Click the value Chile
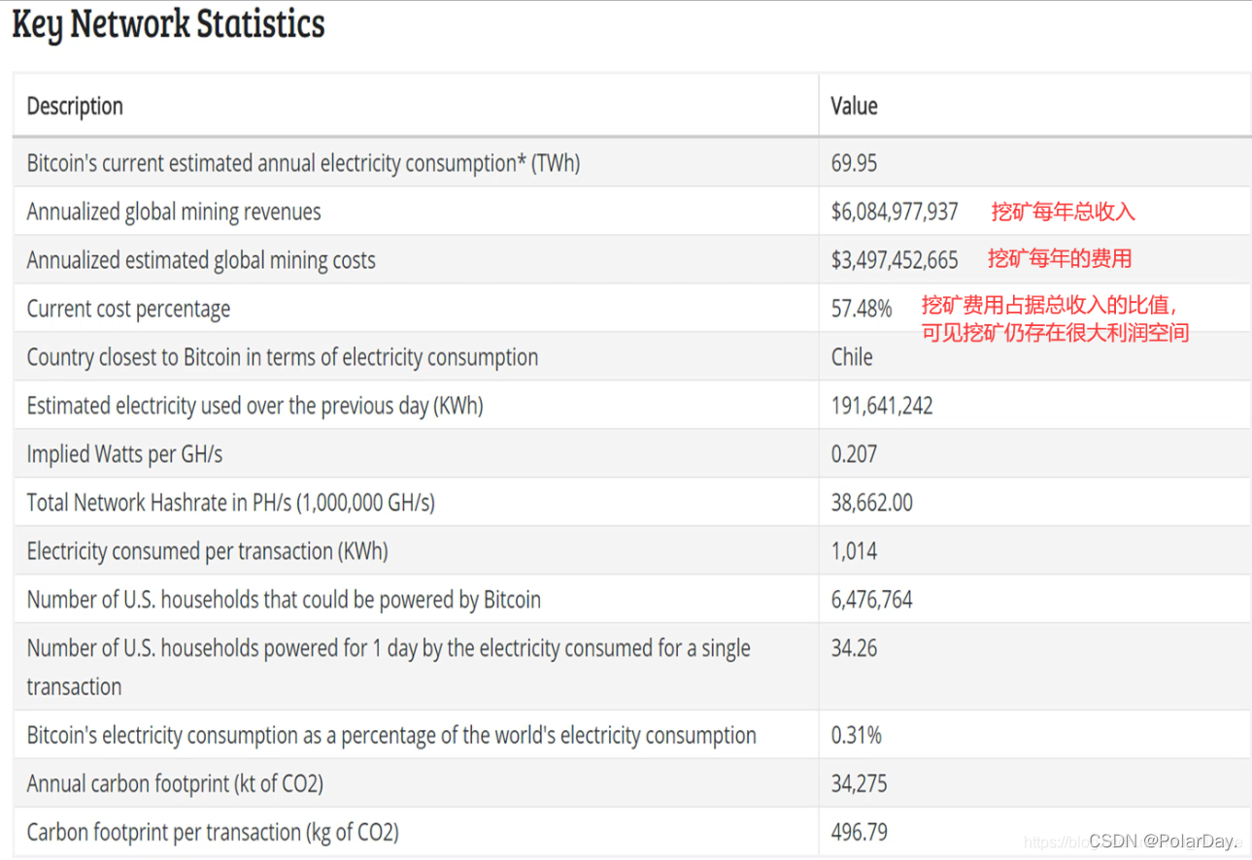 point(852,357)
